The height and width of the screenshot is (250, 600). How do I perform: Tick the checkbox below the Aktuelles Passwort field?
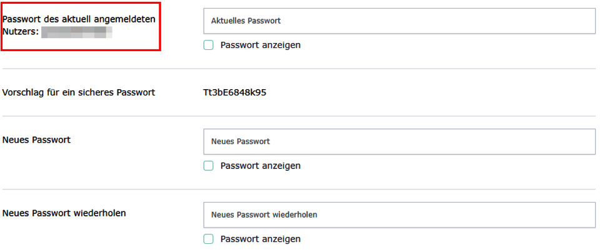pyautogui.click(x=209, y=45)
